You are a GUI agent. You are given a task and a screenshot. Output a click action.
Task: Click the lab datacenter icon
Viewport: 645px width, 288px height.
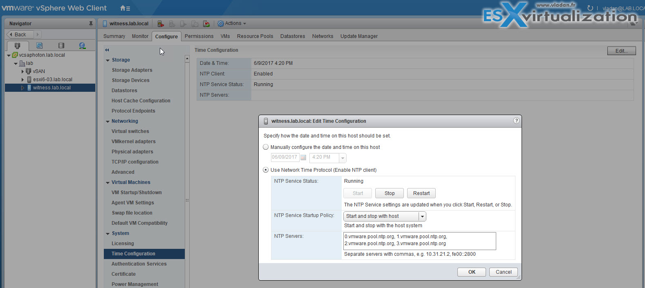22,63
